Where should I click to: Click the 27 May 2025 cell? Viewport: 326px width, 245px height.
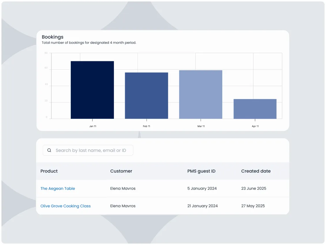tap(253, 206)
